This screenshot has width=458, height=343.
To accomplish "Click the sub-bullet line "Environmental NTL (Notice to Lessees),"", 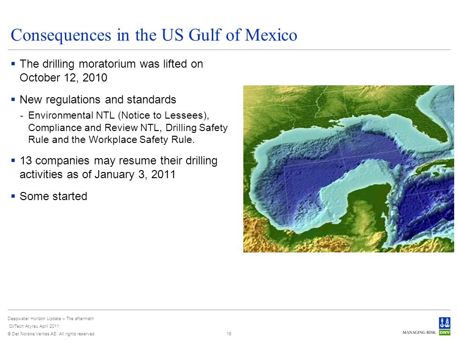I will [x=119, y=115].
